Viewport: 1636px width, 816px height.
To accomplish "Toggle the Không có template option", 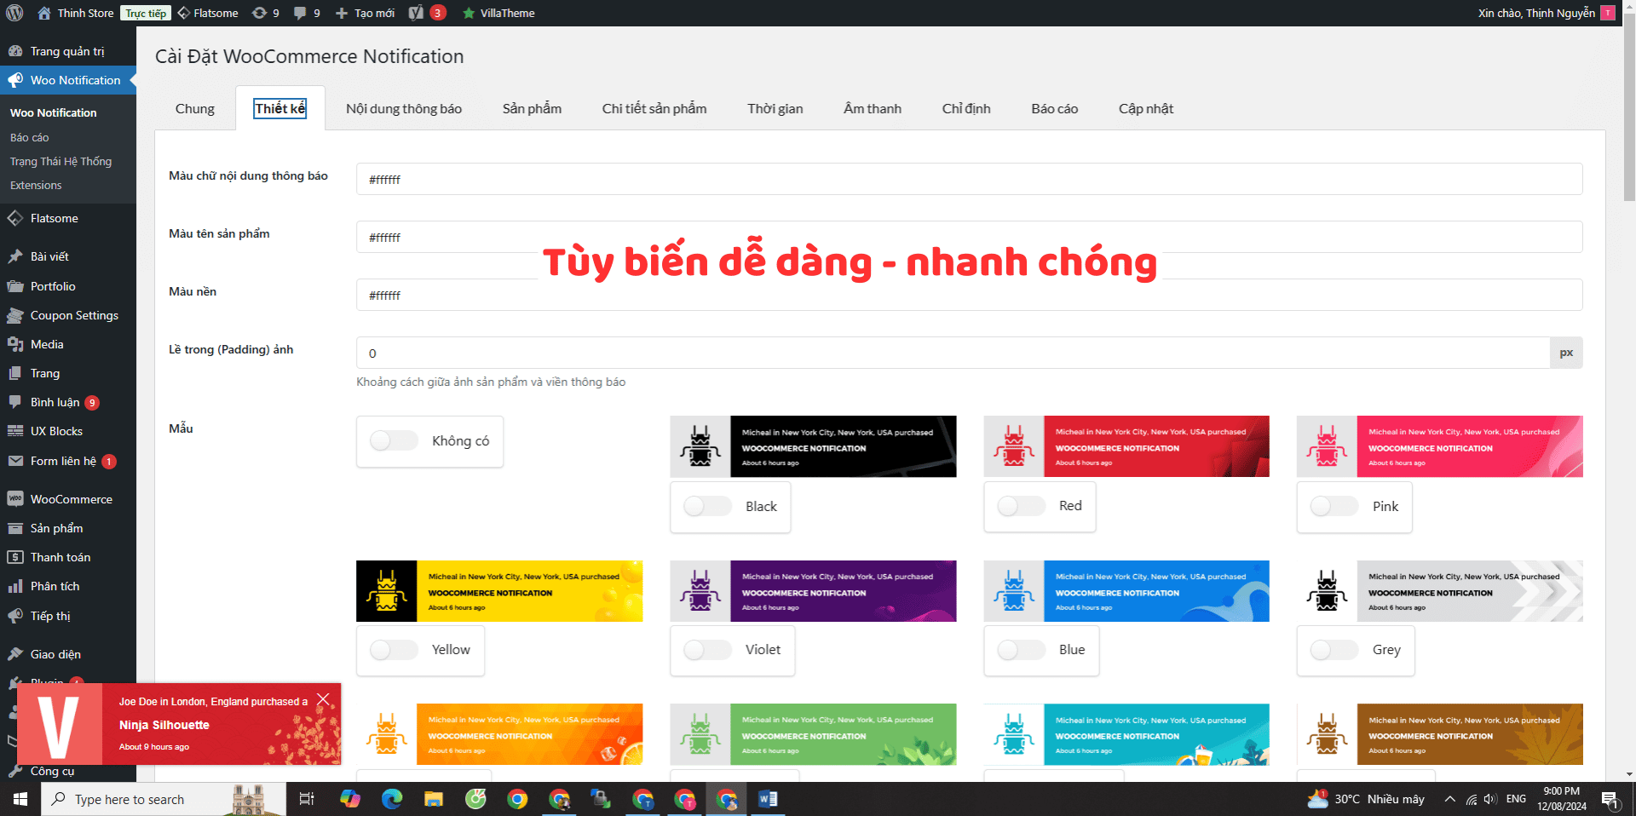I will coord(393,440).
